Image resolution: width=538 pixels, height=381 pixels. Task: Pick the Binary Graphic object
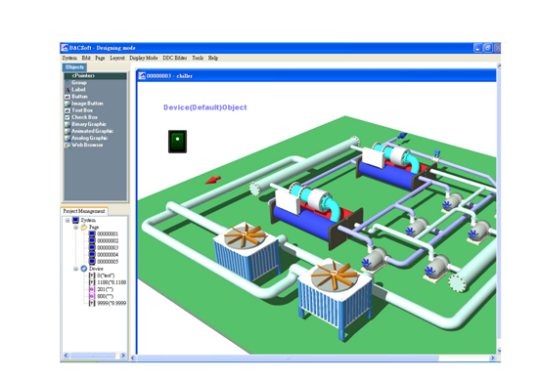tap(89, 124)
